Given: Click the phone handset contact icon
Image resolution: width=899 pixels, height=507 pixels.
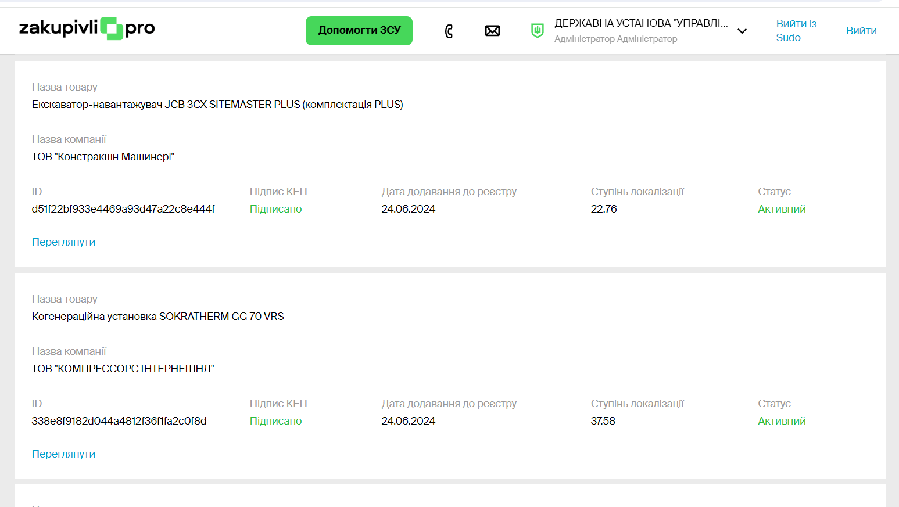Looking at the screenshot, I should (449, 31).
